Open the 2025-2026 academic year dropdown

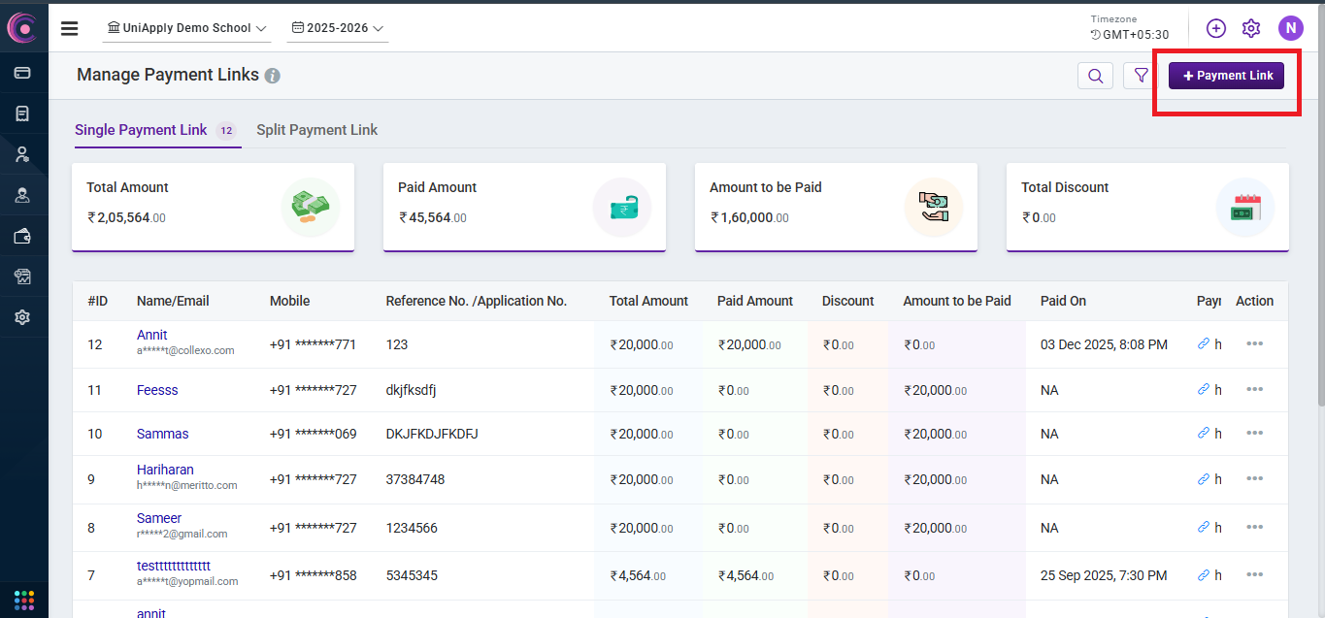(x=337, y=28)
